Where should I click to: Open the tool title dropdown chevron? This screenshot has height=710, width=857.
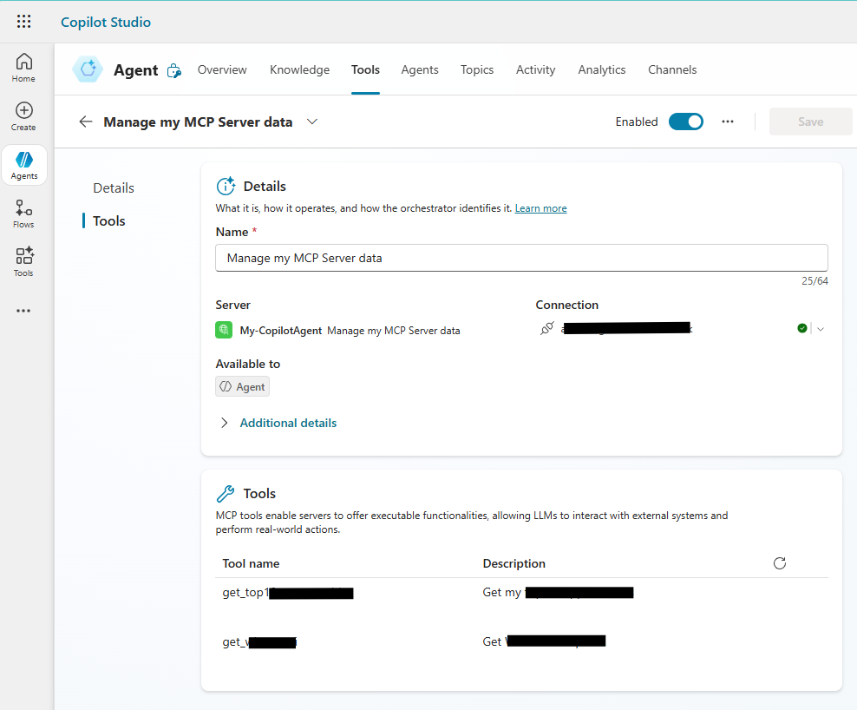[312, 122]
